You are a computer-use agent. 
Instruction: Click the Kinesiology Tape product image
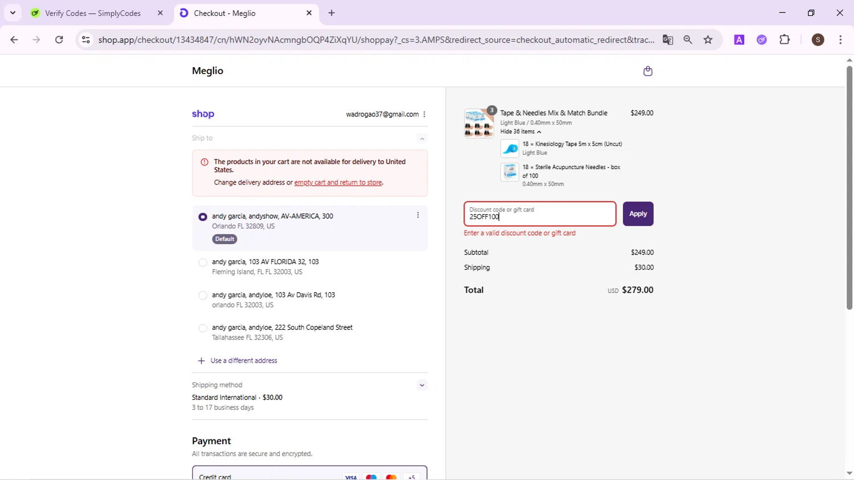[x=510, y=149]
